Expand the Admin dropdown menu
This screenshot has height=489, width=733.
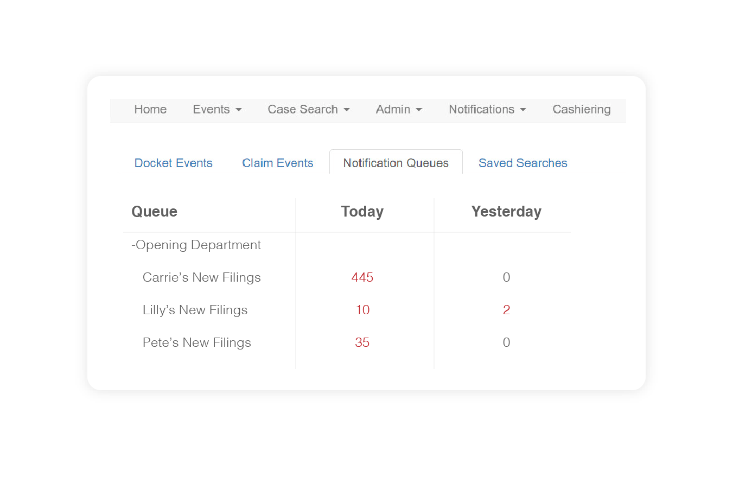[399, 110]
